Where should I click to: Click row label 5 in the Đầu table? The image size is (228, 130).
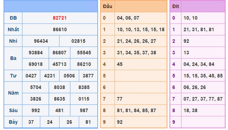point(104,76)
